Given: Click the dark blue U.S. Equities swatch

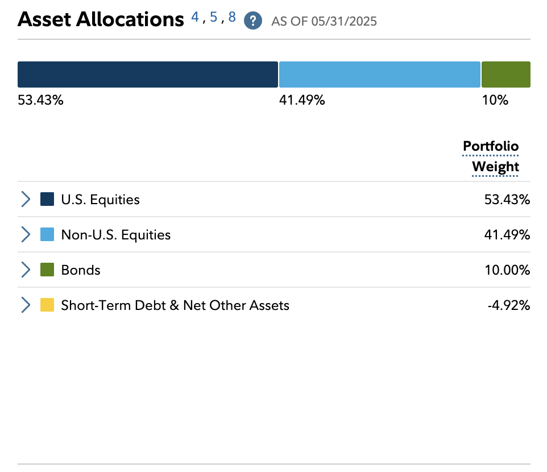Looking at the screenshot, I should [47, 200].
